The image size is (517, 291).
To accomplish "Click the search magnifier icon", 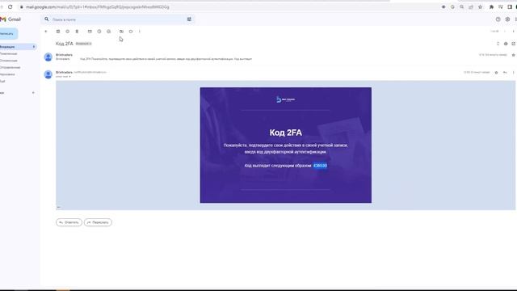I will click(47, 19).
